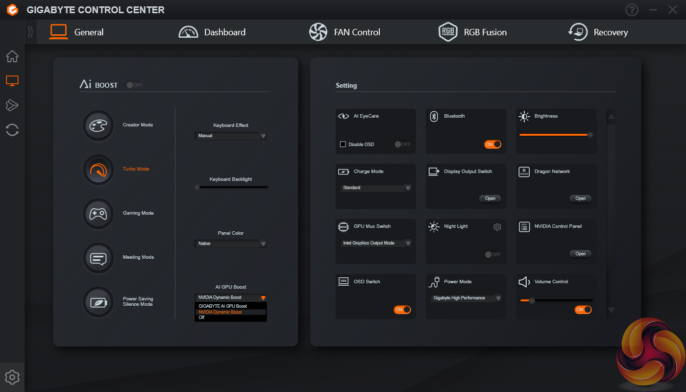Click the Bluetooth icon
This screenshot has height=392, width=686.
pyautogui.click(x=434, y=117)
